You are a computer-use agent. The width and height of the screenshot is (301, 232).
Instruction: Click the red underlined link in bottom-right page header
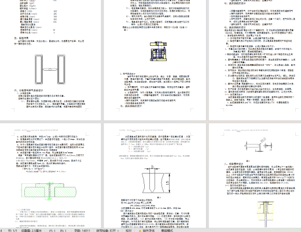point(238,131)
